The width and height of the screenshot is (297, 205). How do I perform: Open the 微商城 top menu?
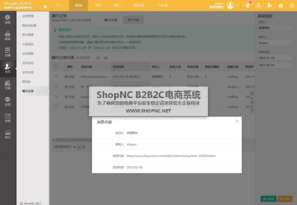(x=139, y=5)
